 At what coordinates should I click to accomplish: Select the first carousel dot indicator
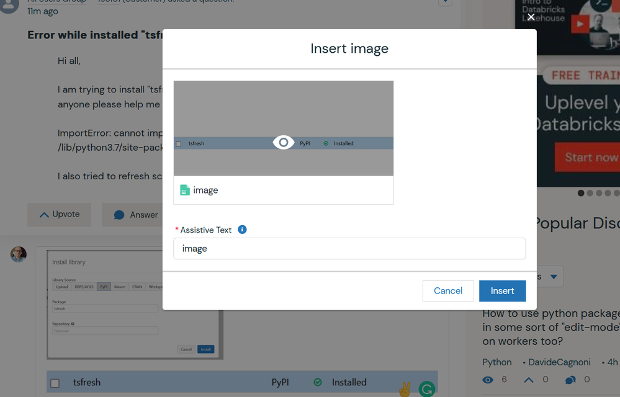(581, 193)
